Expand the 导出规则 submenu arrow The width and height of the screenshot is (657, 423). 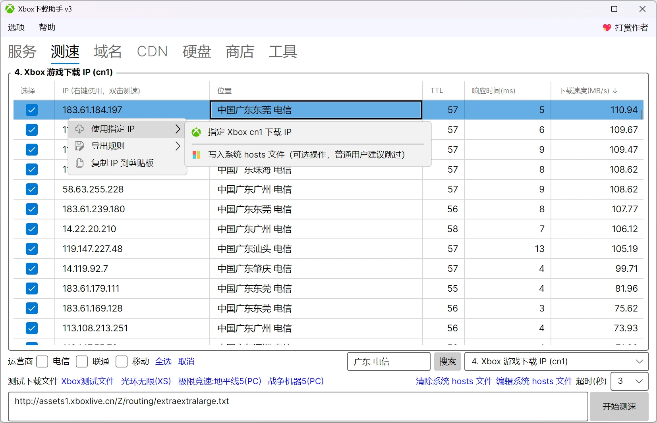(x=178, y=146)
